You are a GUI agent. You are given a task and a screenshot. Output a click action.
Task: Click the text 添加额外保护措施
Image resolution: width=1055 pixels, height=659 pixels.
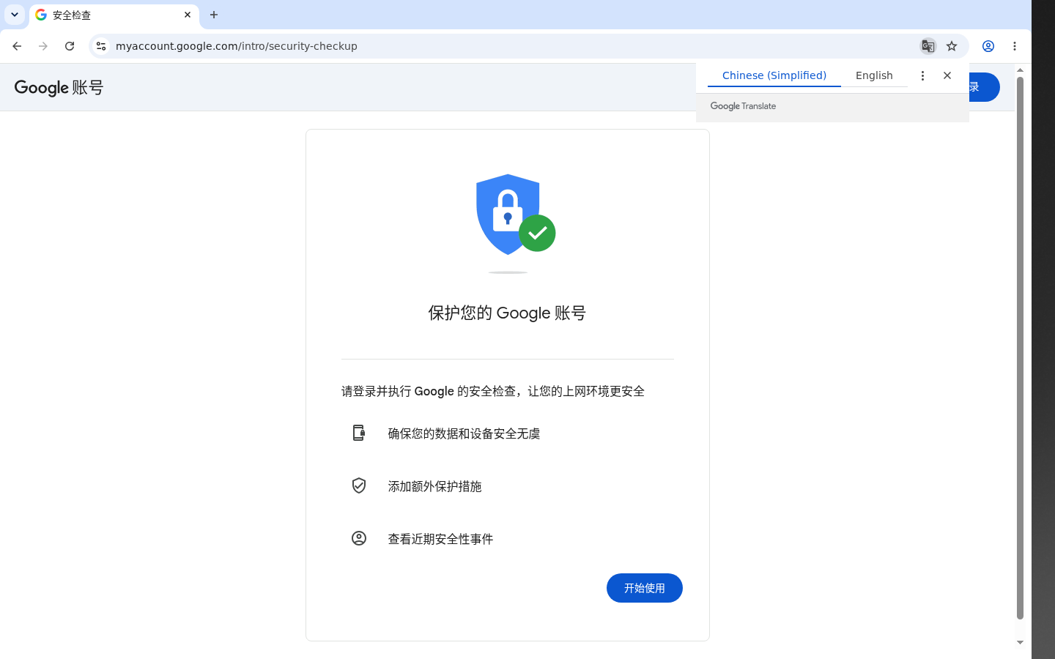434,486
